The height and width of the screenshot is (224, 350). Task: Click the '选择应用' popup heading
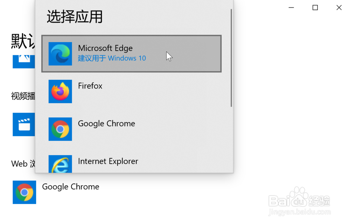(x=75, y=17)
